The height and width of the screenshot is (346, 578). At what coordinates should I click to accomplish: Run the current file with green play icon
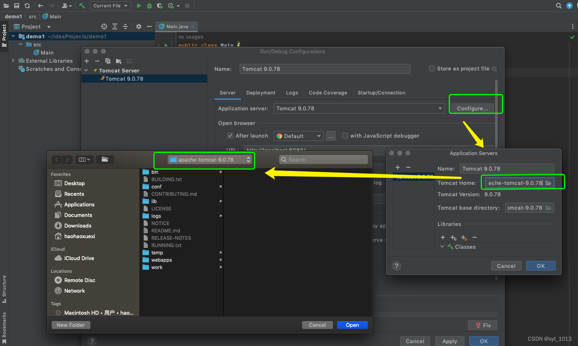[x=139, y=6]
